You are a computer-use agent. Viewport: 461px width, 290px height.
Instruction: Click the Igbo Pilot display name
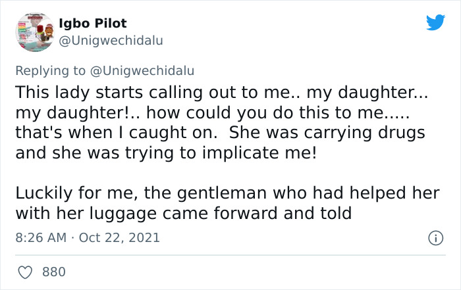pos(93,23)
